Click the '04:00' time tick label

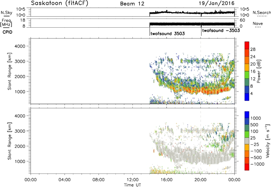click(x=65, y=180)
